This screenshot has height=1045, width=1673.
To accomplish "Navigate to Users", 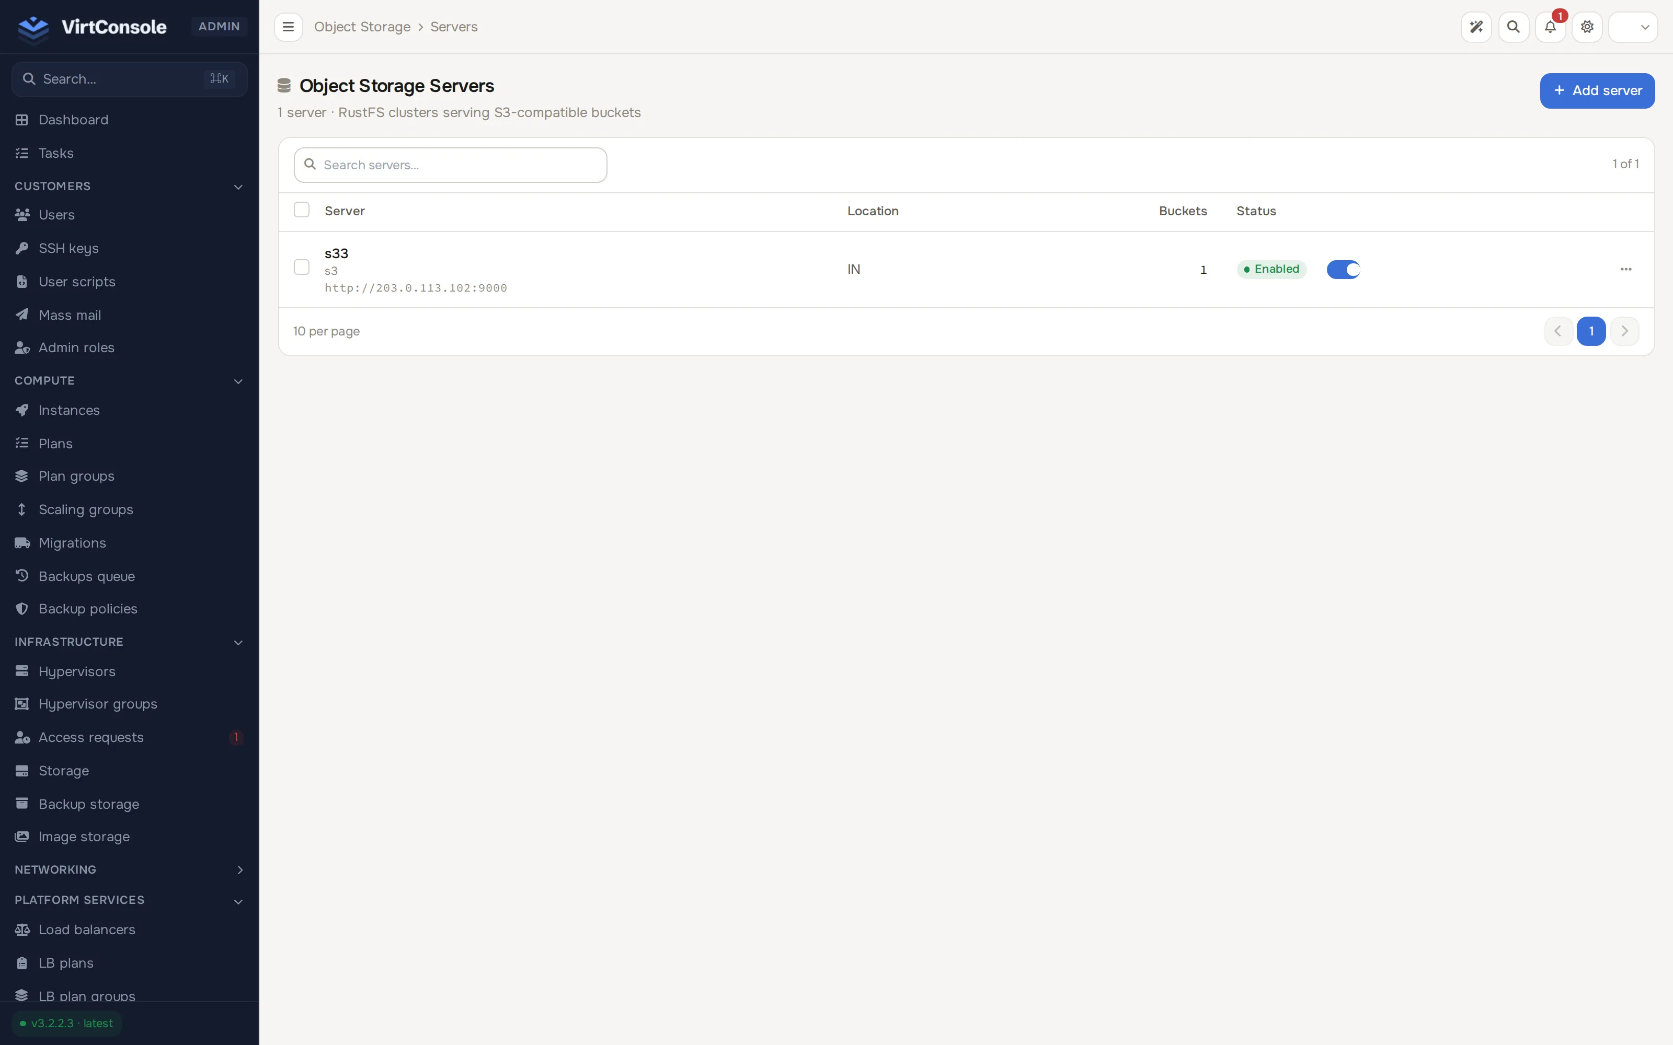I will pos(129,215).
